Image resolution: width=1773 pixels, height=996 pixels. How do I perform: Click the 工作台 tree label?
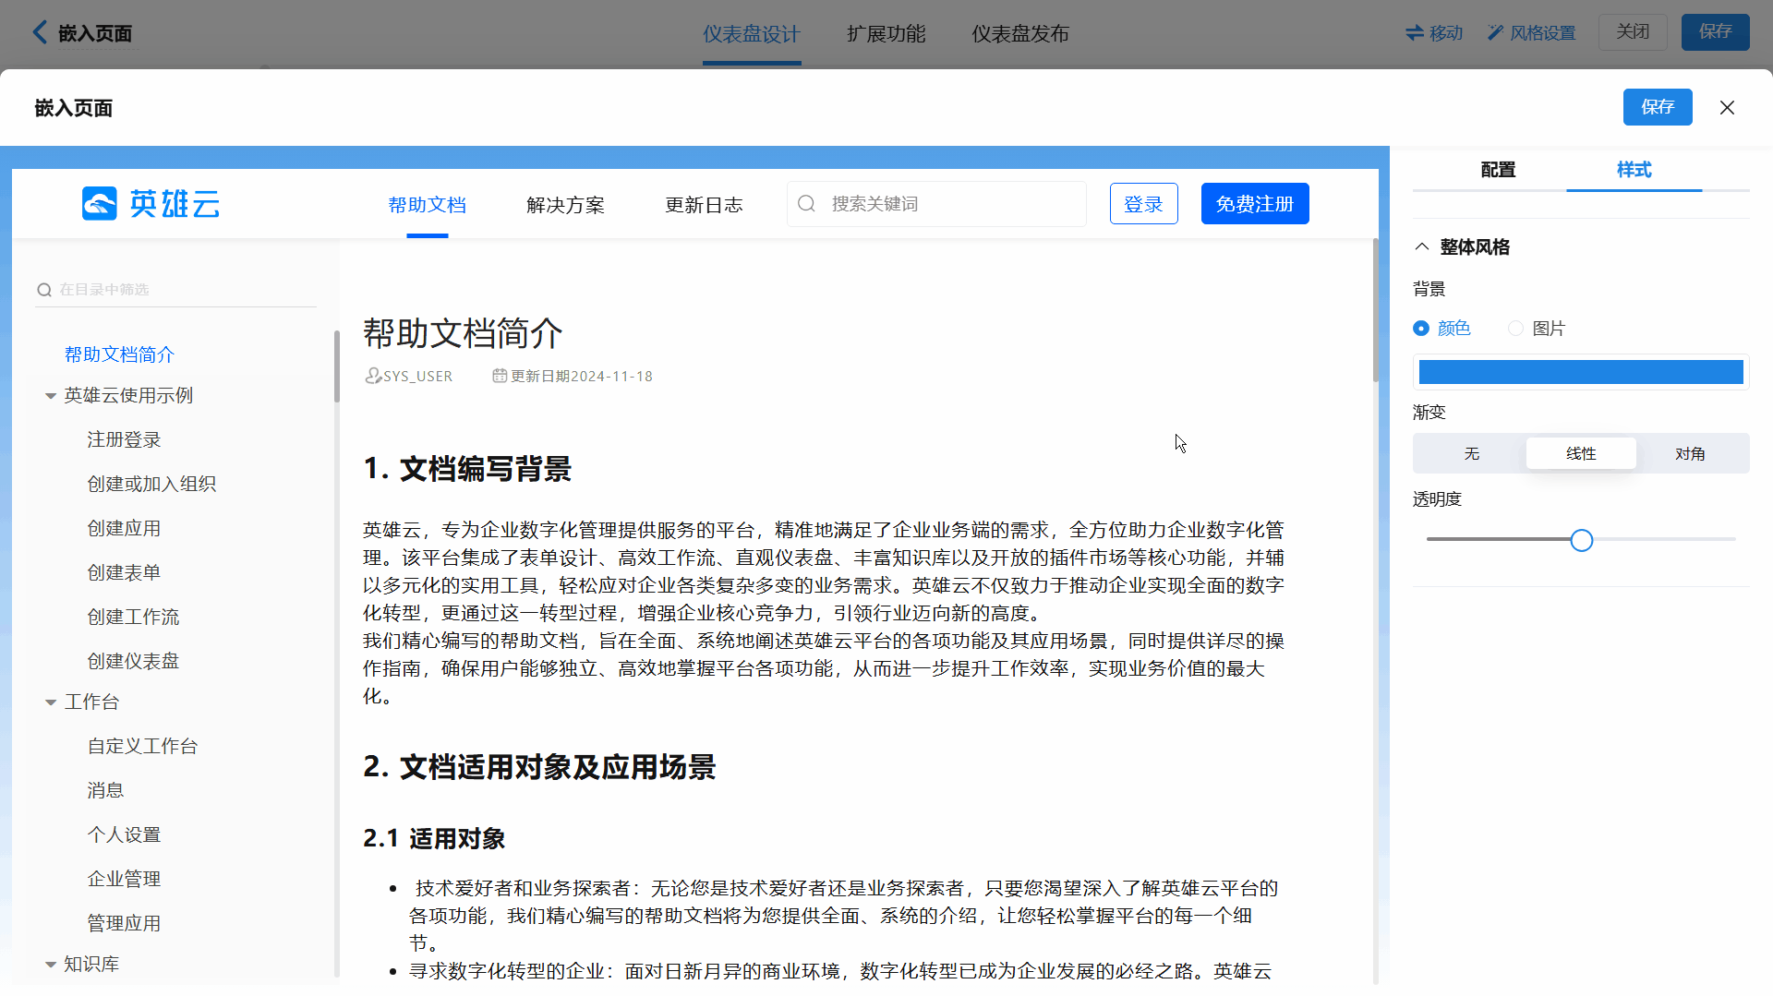[91, 702]
